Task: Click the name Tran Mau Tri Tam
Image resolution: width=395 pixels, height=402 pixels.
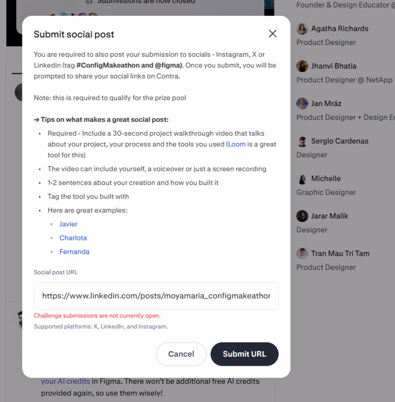Action: (x=340, y=254)
